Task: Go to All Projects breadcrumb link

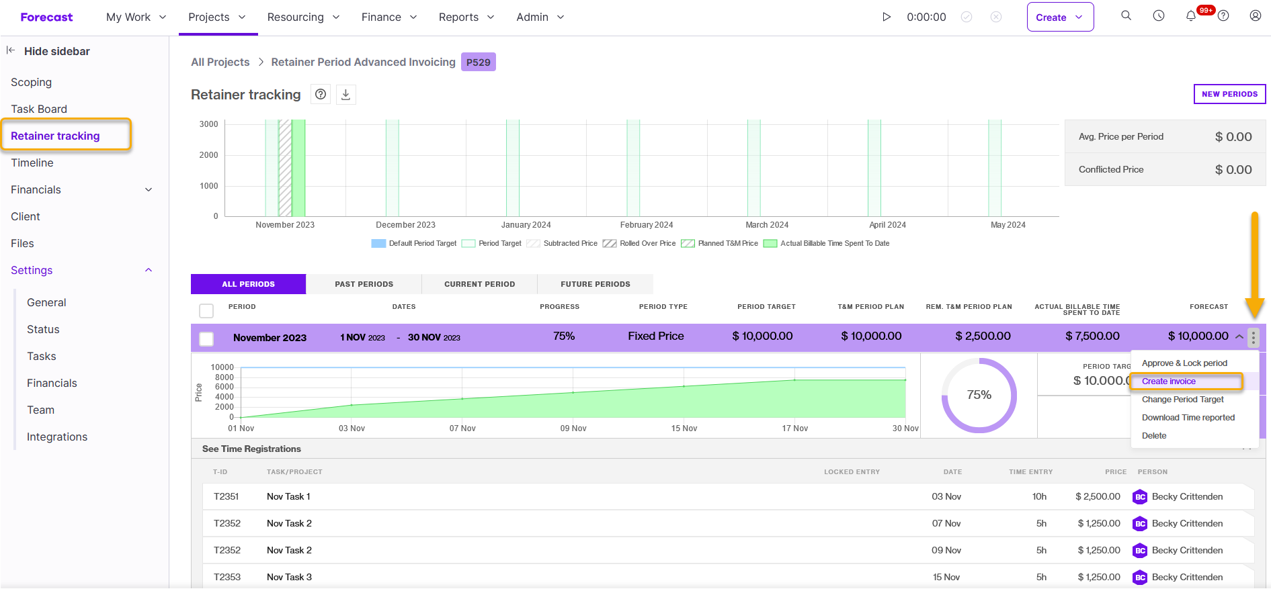Action: pyautogui.click(x=220, y=62)
